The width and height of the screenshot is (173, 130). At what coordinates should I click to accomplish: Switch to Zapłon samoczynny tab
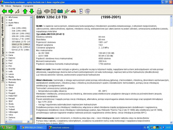[x=3, y=70]
